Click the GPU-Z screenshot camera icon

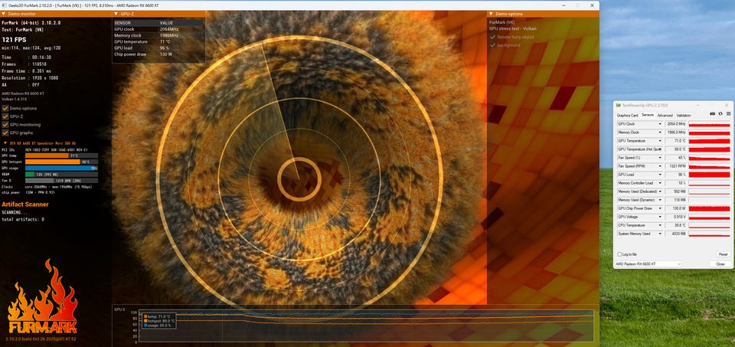713,114
